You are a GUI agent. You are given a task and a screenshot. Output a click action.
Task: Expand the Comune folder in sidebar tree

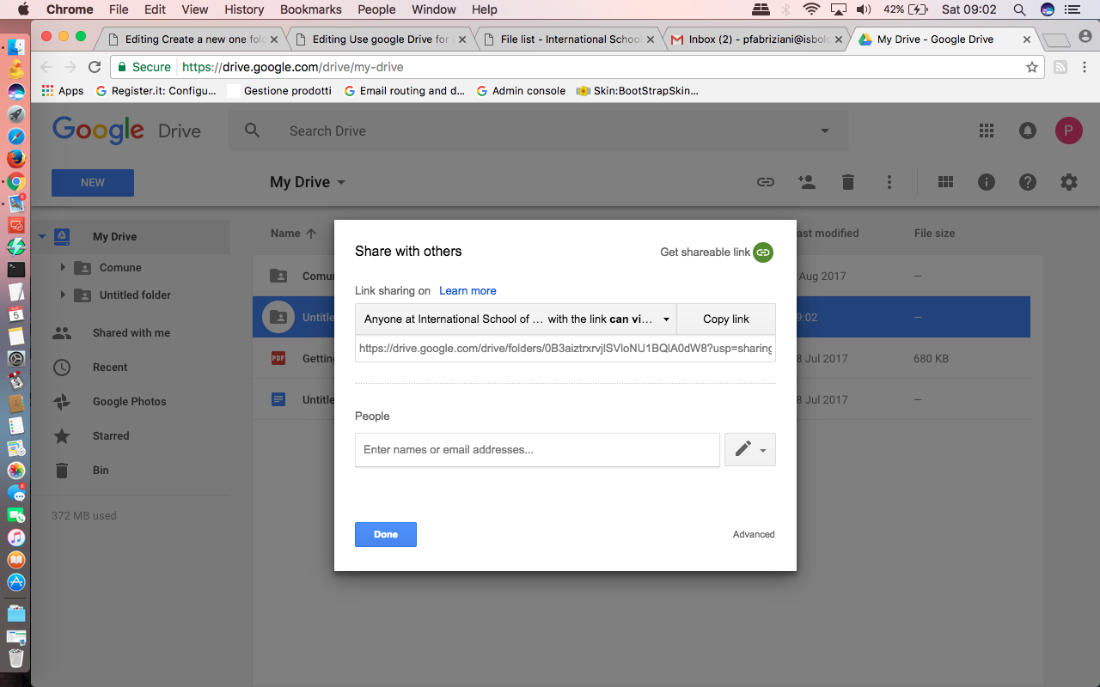[x=63, y=267]
